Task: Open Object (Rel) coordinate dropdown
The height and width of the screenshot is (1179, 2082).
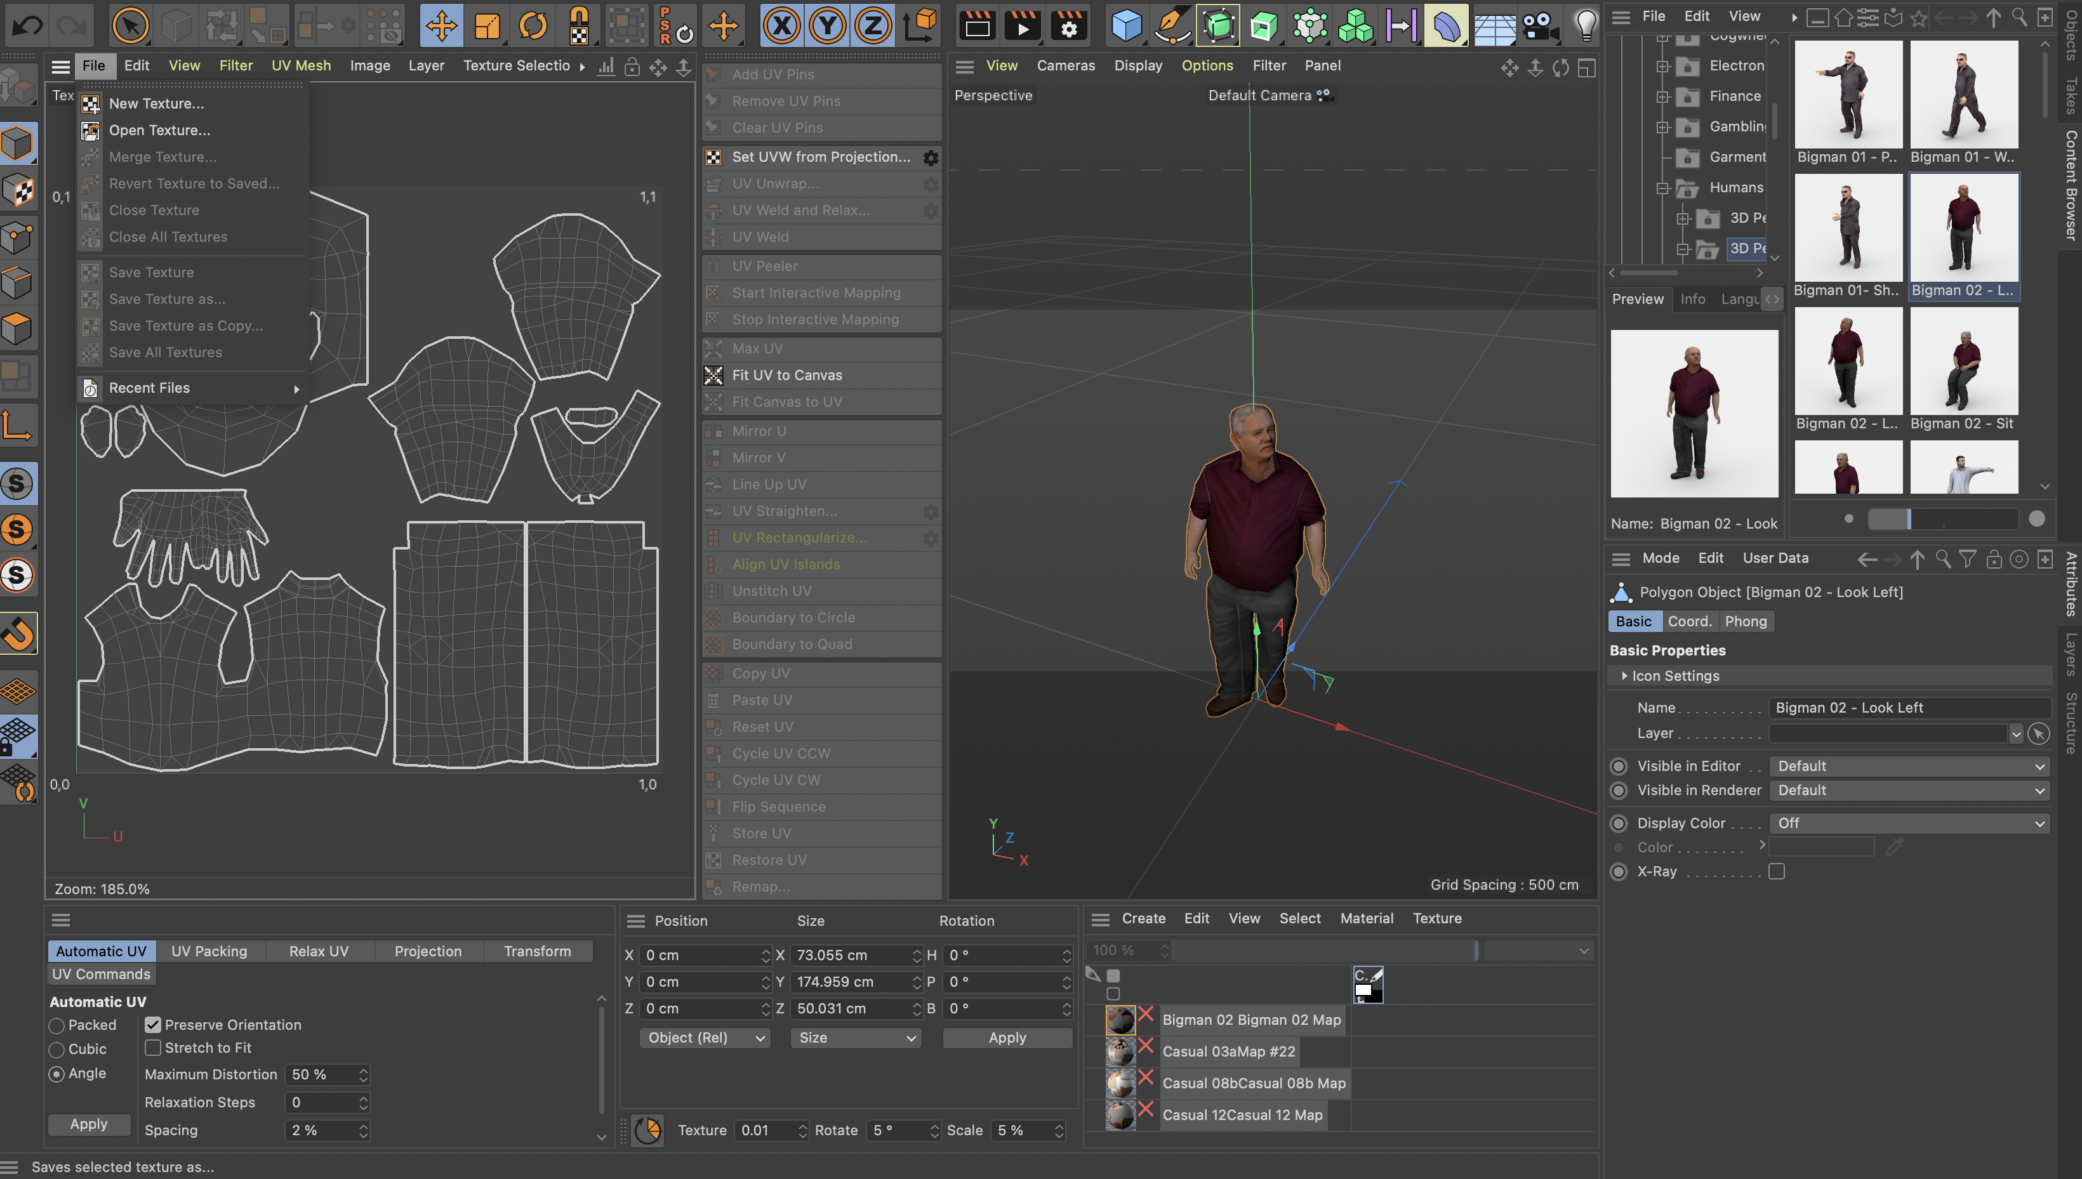Action: (x=704, y=1037)
